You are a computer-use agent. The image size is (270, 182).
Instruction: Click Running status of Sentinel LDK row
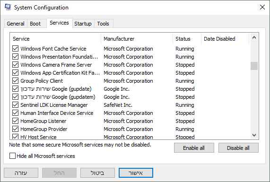185,105
